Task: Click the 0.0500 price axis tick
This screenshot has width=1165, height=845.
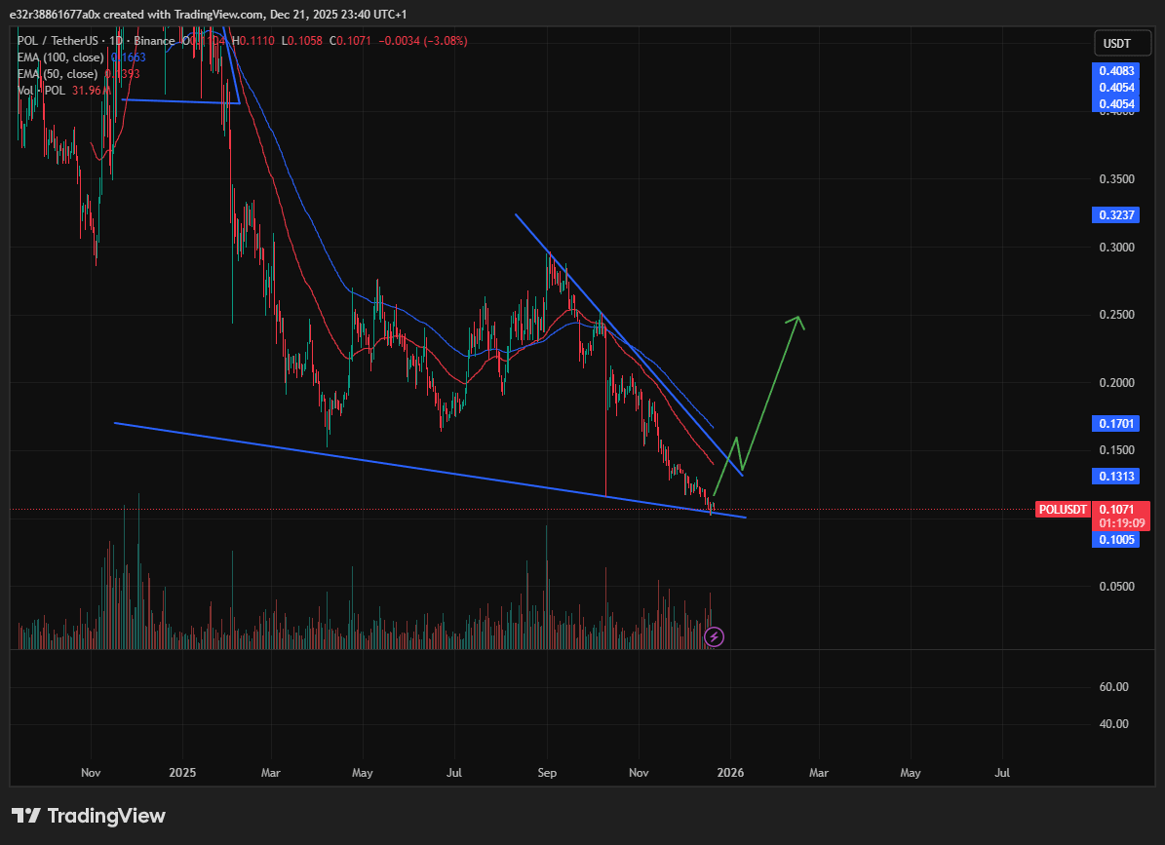Action: click(x=1116, y=587)
